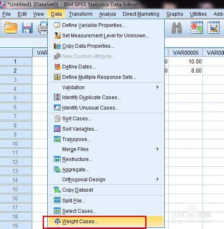Click the Aggregate icon

click(x=57, y=170)
